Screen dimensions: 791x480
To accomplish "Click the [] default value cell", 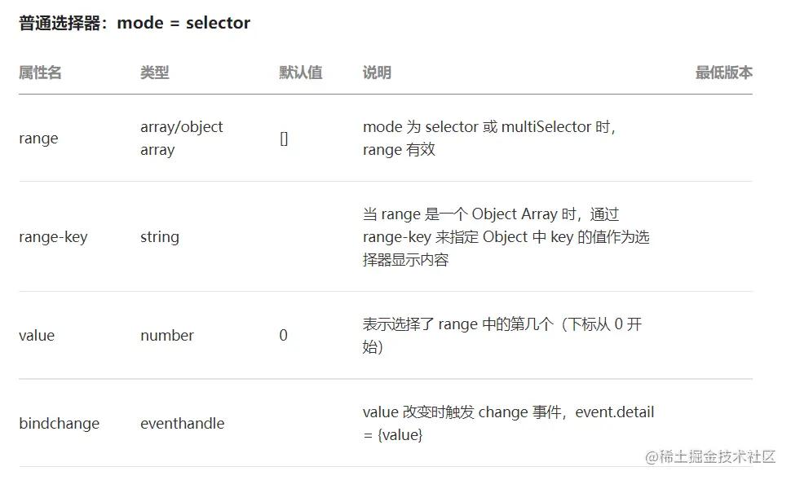I will pyautogui.click(x=284, y=139).
